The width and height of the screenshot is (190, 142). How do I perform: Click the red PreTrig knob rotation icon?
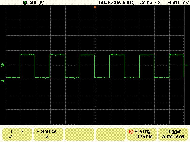click(x=131, y=131)
